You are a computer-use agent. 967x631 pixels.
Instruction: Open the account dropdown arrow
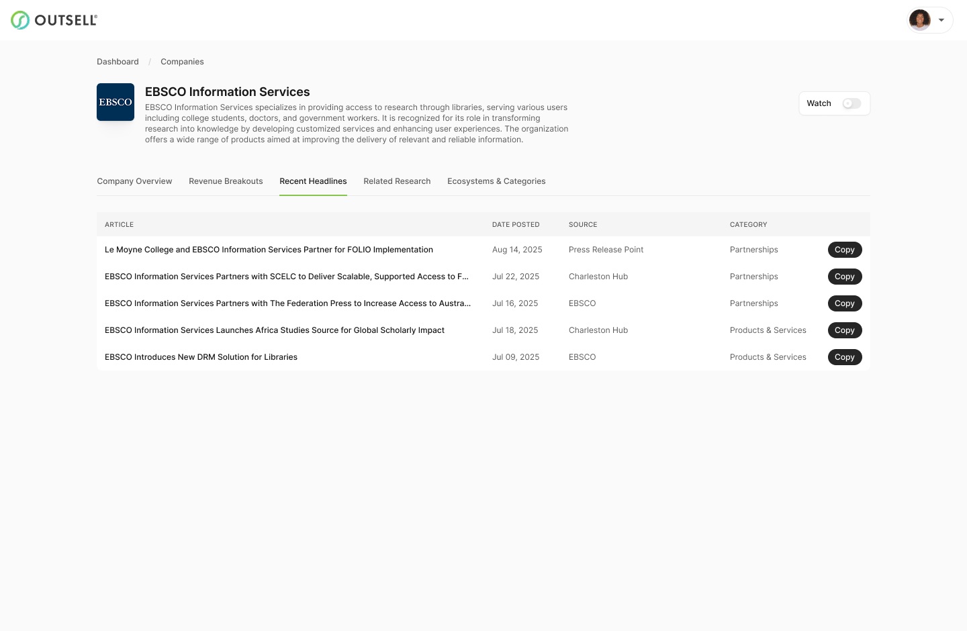click(x=941, y=20)
